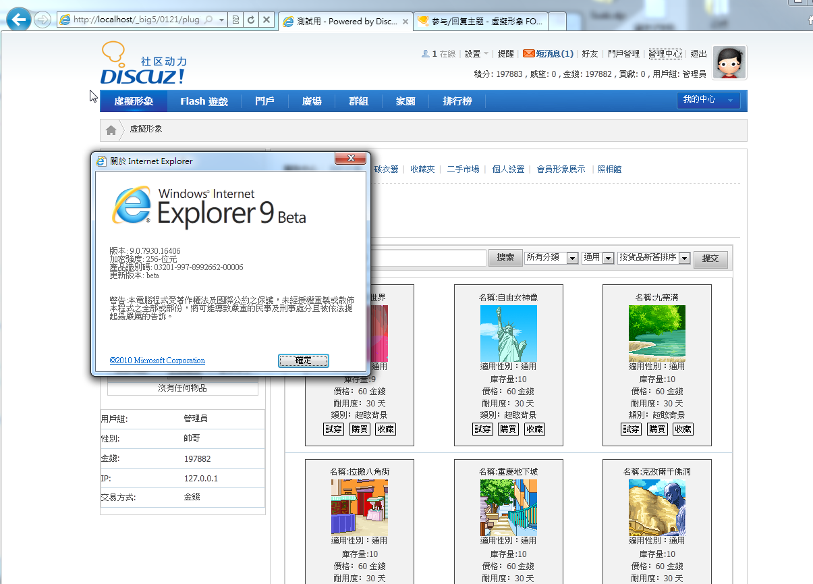Click 購買 under 九寨溝
Viewport: 813px width, 584px height.
pos(657,429)
